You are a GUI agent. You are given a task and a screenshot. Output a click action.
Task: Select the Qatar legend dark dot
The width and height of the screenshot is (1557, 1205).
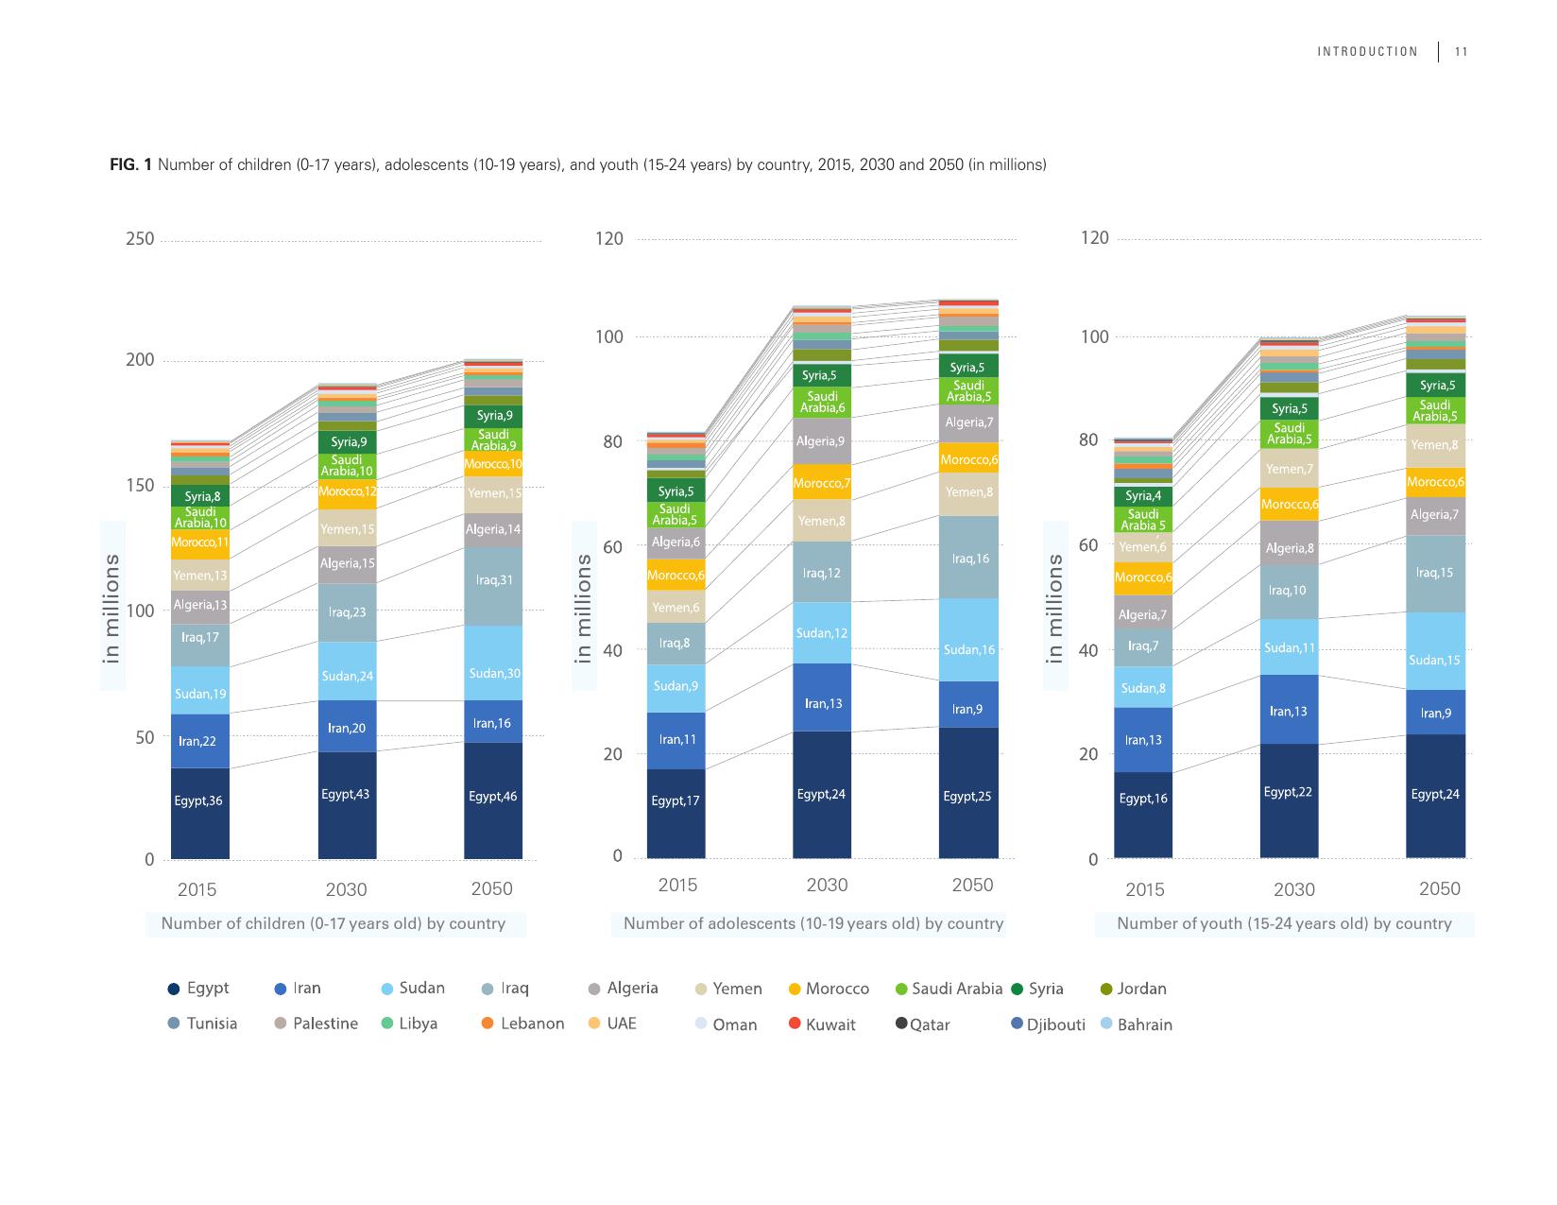click(901, 1024)
